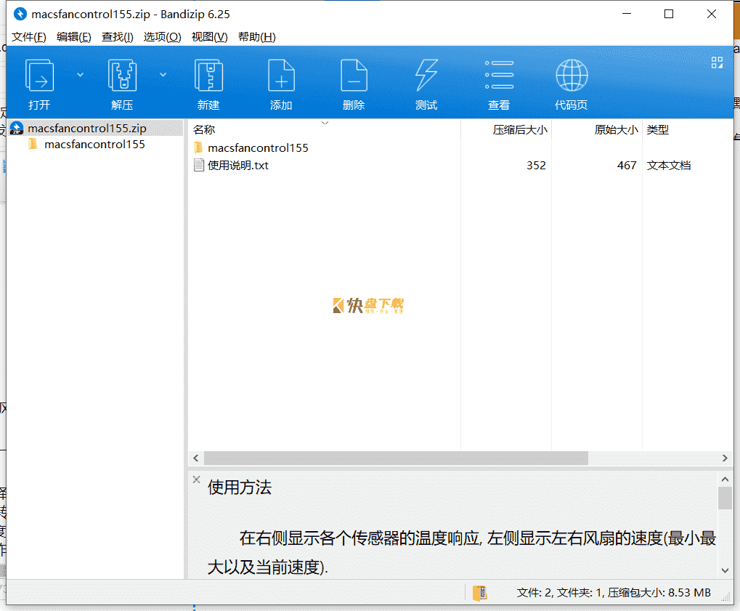Image resolution: width=740 pixels, height=611 pixels.
Task: Select the 使用说明.txt file row
Action: (x=460, y=165)
